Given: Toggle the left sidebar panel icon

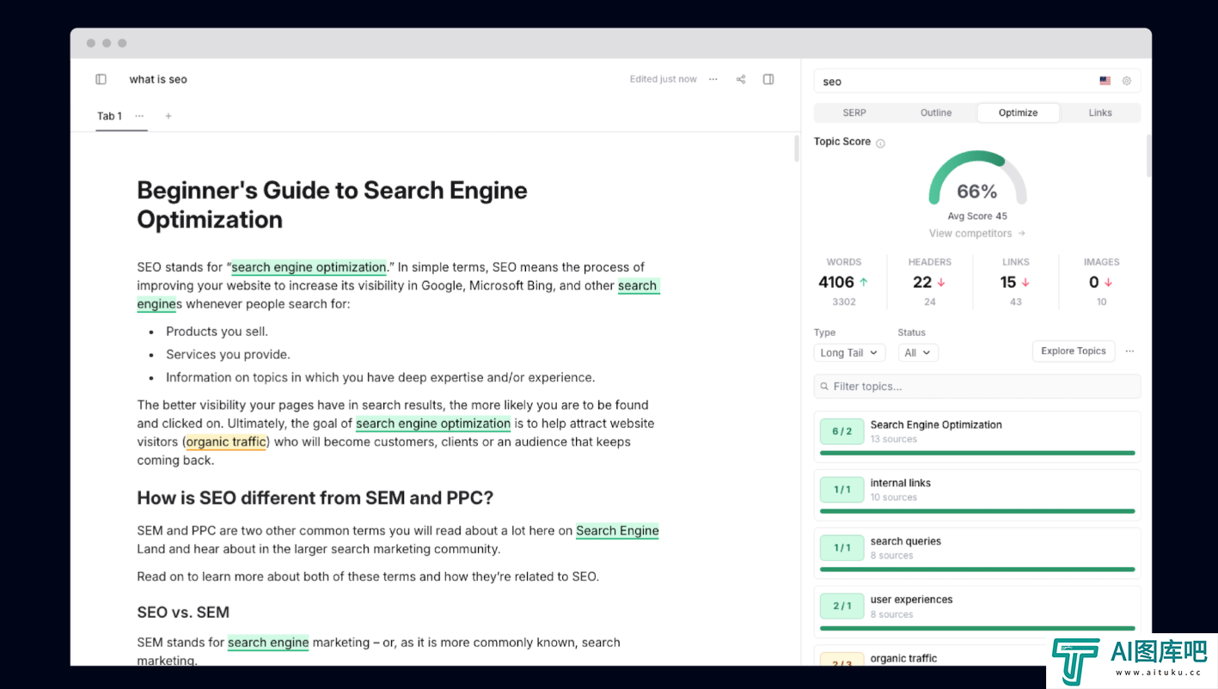Looking at the screenshot, I should pos(101,79).
